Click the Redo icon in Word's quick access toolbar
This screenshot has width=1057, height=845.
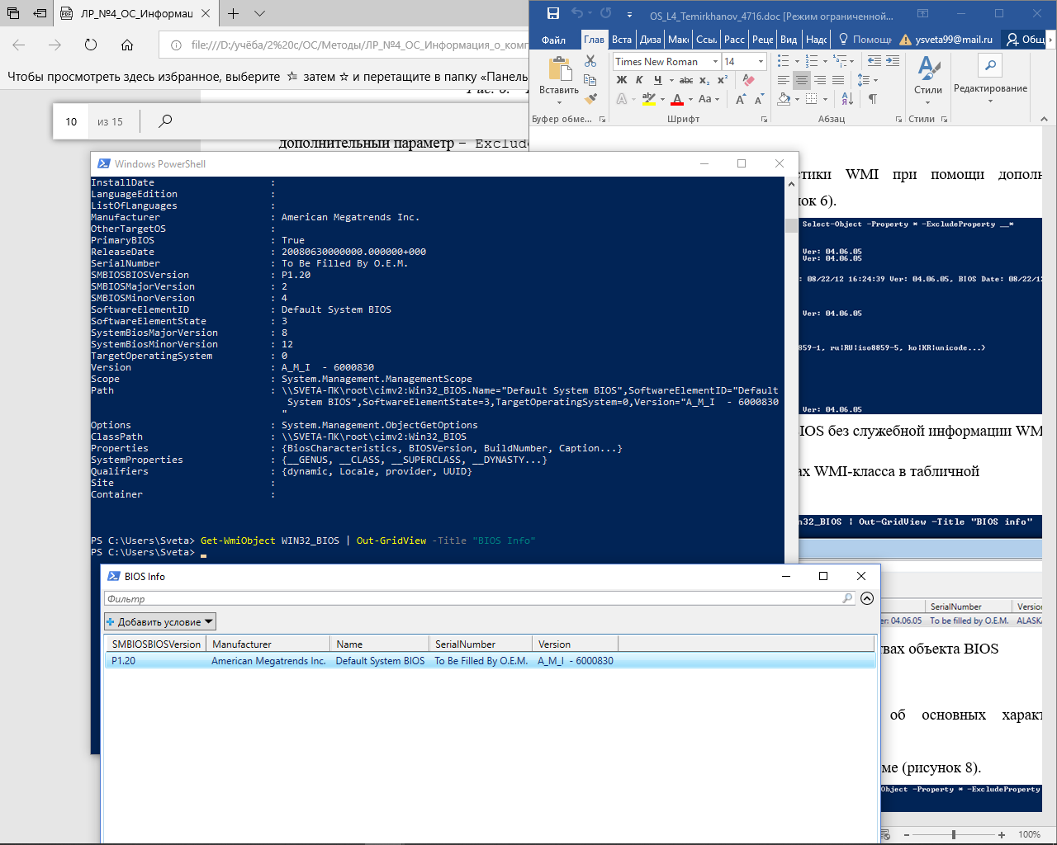(606, 13)
